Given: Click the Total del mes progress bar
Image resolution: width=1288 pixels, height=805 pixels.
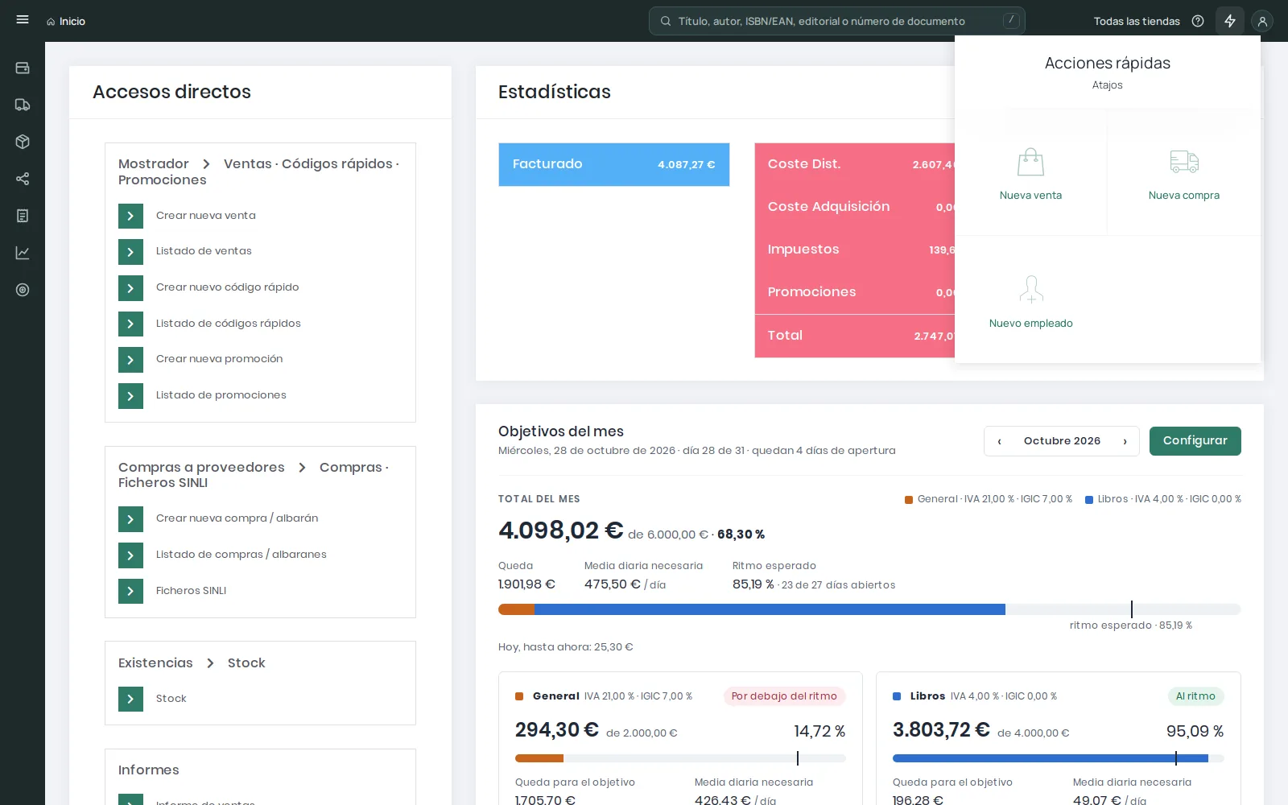Looking at the screenshot, I should pyautogui.click(x=869, y=609).
